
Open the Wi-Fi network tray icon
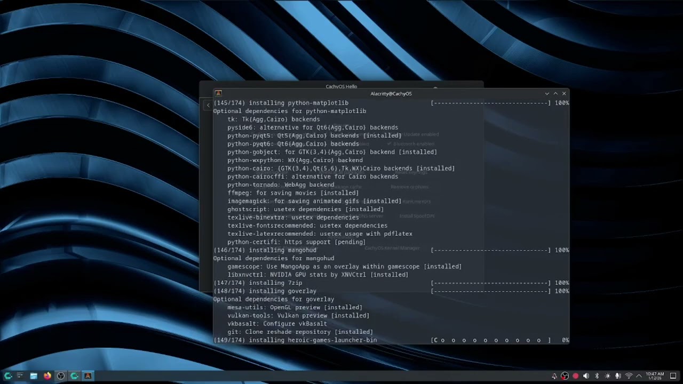629,376
